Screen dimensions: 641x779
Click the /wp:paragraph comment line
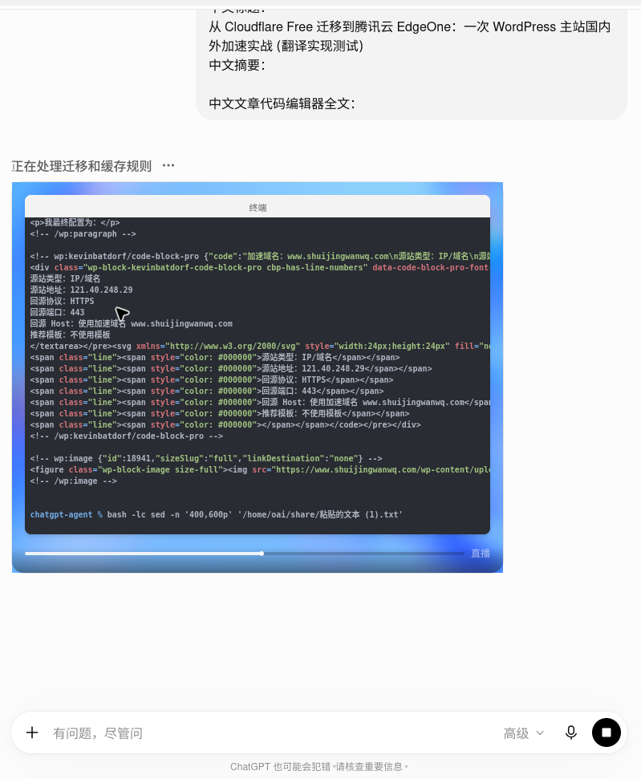pos(83,233)
